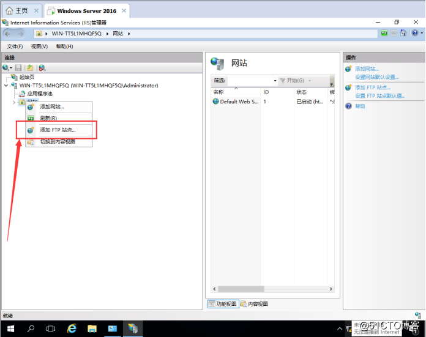This screenshot has width=426, height=337.
Task: Click the Sites folder icon in the tree
Action: tap(22, 102)
